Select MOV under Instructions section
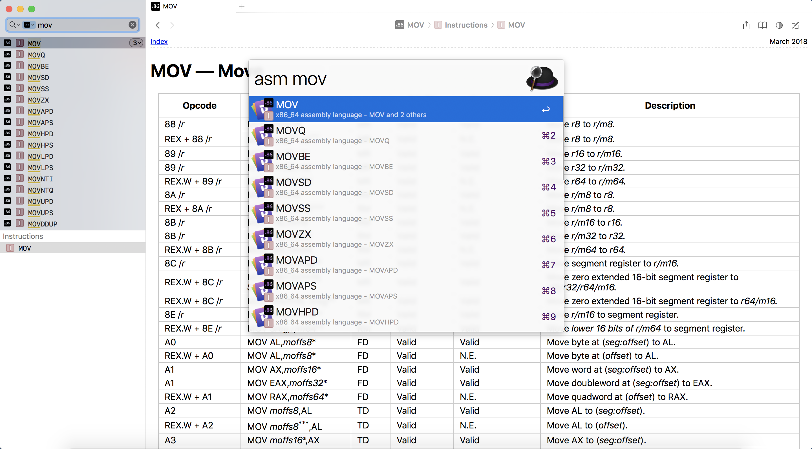Screen dimensions: 812x449 (x=25, y=248)
